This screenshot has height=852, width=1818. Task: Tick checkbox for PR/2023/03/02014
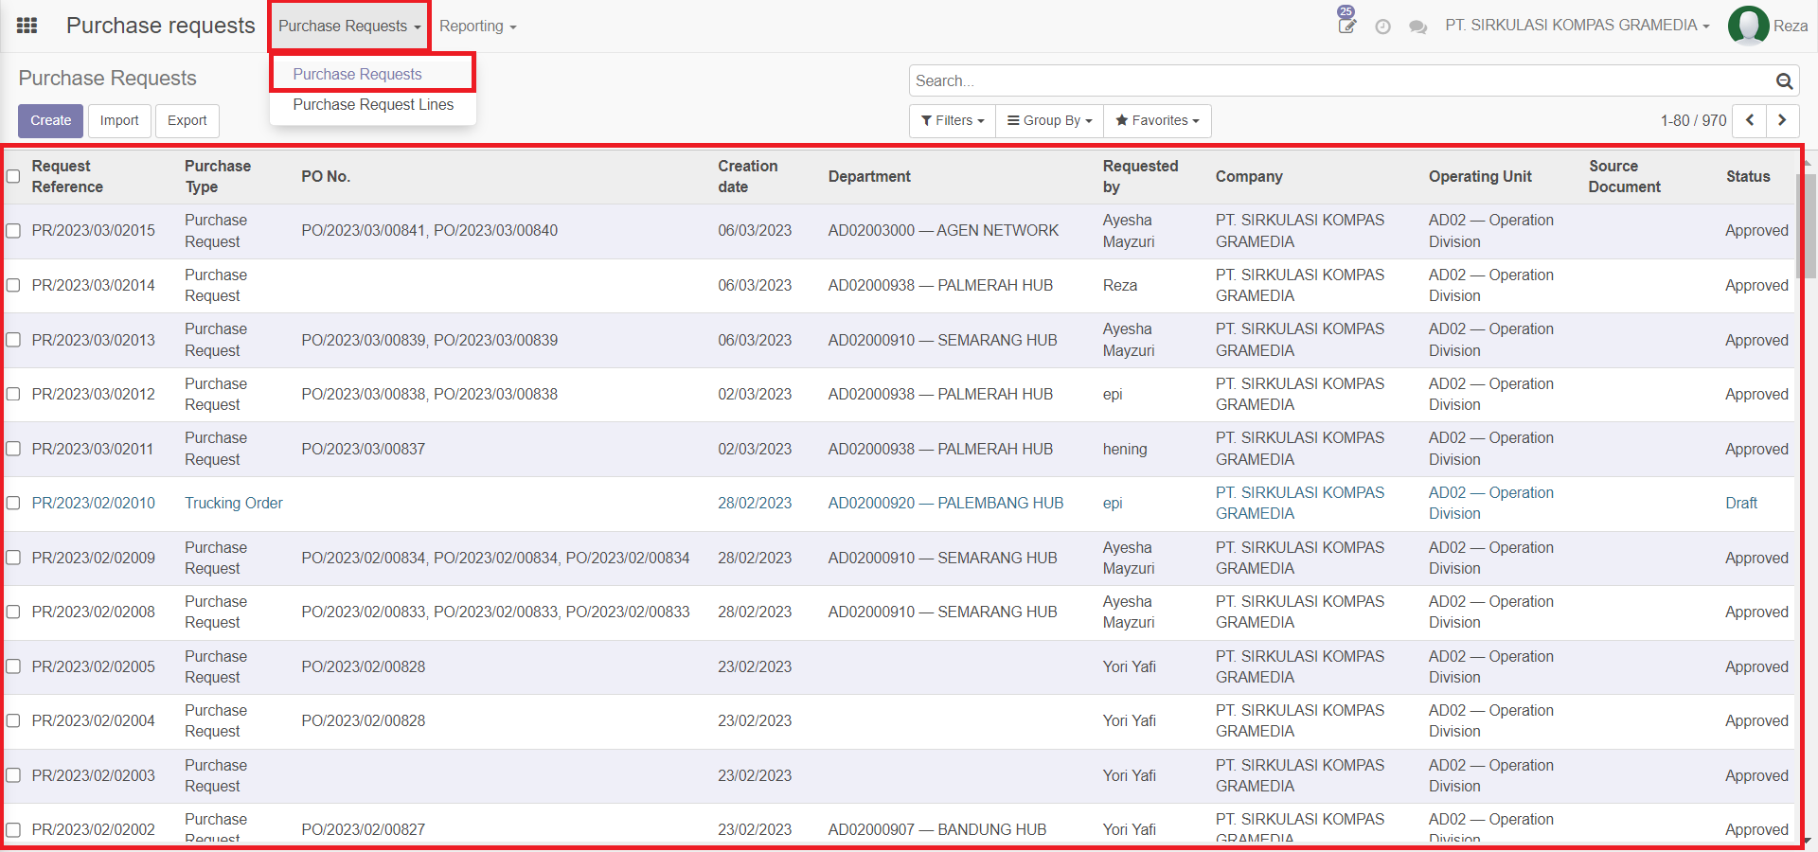pyautogui.click(x=13, y=285)
